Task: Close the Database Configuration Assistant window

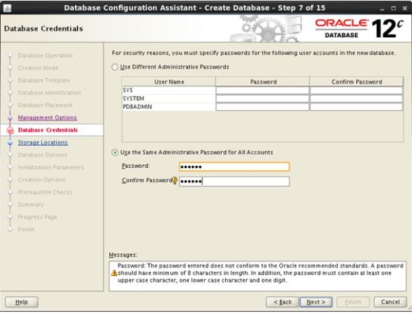Action: [x=405, y=8]
